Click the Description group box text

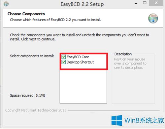[x=130, y=64]
